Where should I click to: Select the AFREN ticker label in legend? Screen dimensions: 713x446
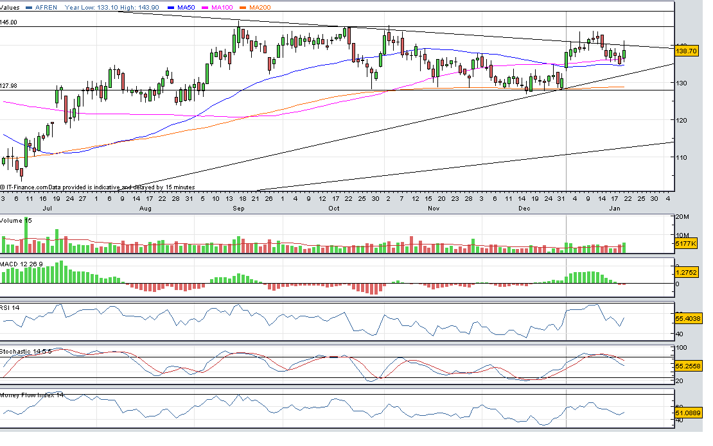(x=48, y=8)
